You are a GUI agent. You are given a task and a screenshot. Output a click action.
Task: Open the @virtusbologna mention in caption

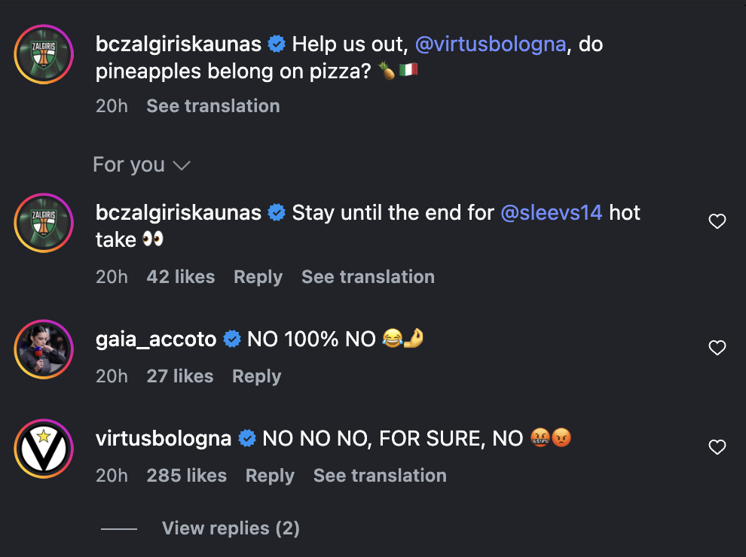(491, 44)
